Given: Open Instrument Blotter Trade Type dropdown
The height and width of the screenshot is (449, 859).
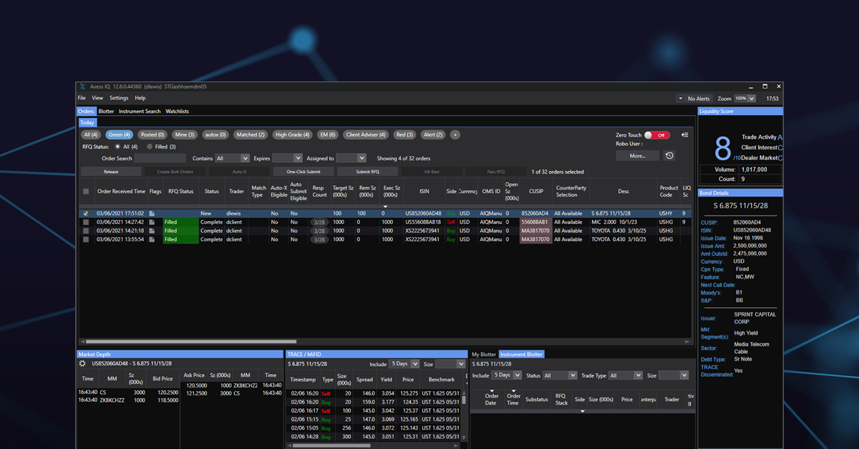Looking at the screenshot, I should (626, 375).
